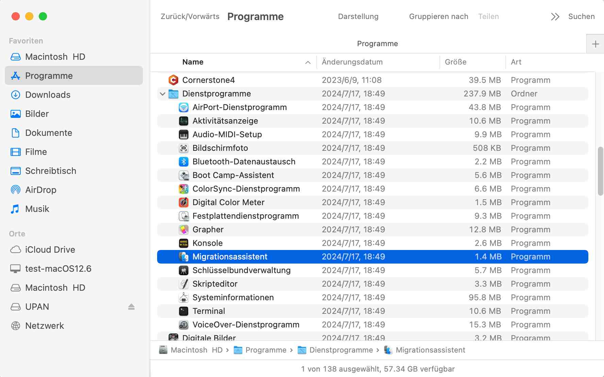Click the Schlüsselbundverwaltung icon

[x=184, y=270]
